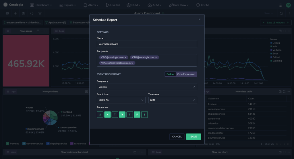Expand the Data Flow menu
The height and width of the screenshot is (159, 294).
(x=179, y=5)
